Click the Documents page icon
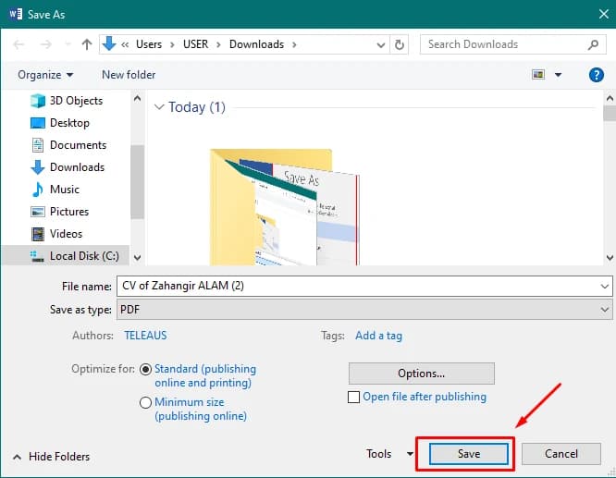The image size is (616, 478). pos(38,145)
